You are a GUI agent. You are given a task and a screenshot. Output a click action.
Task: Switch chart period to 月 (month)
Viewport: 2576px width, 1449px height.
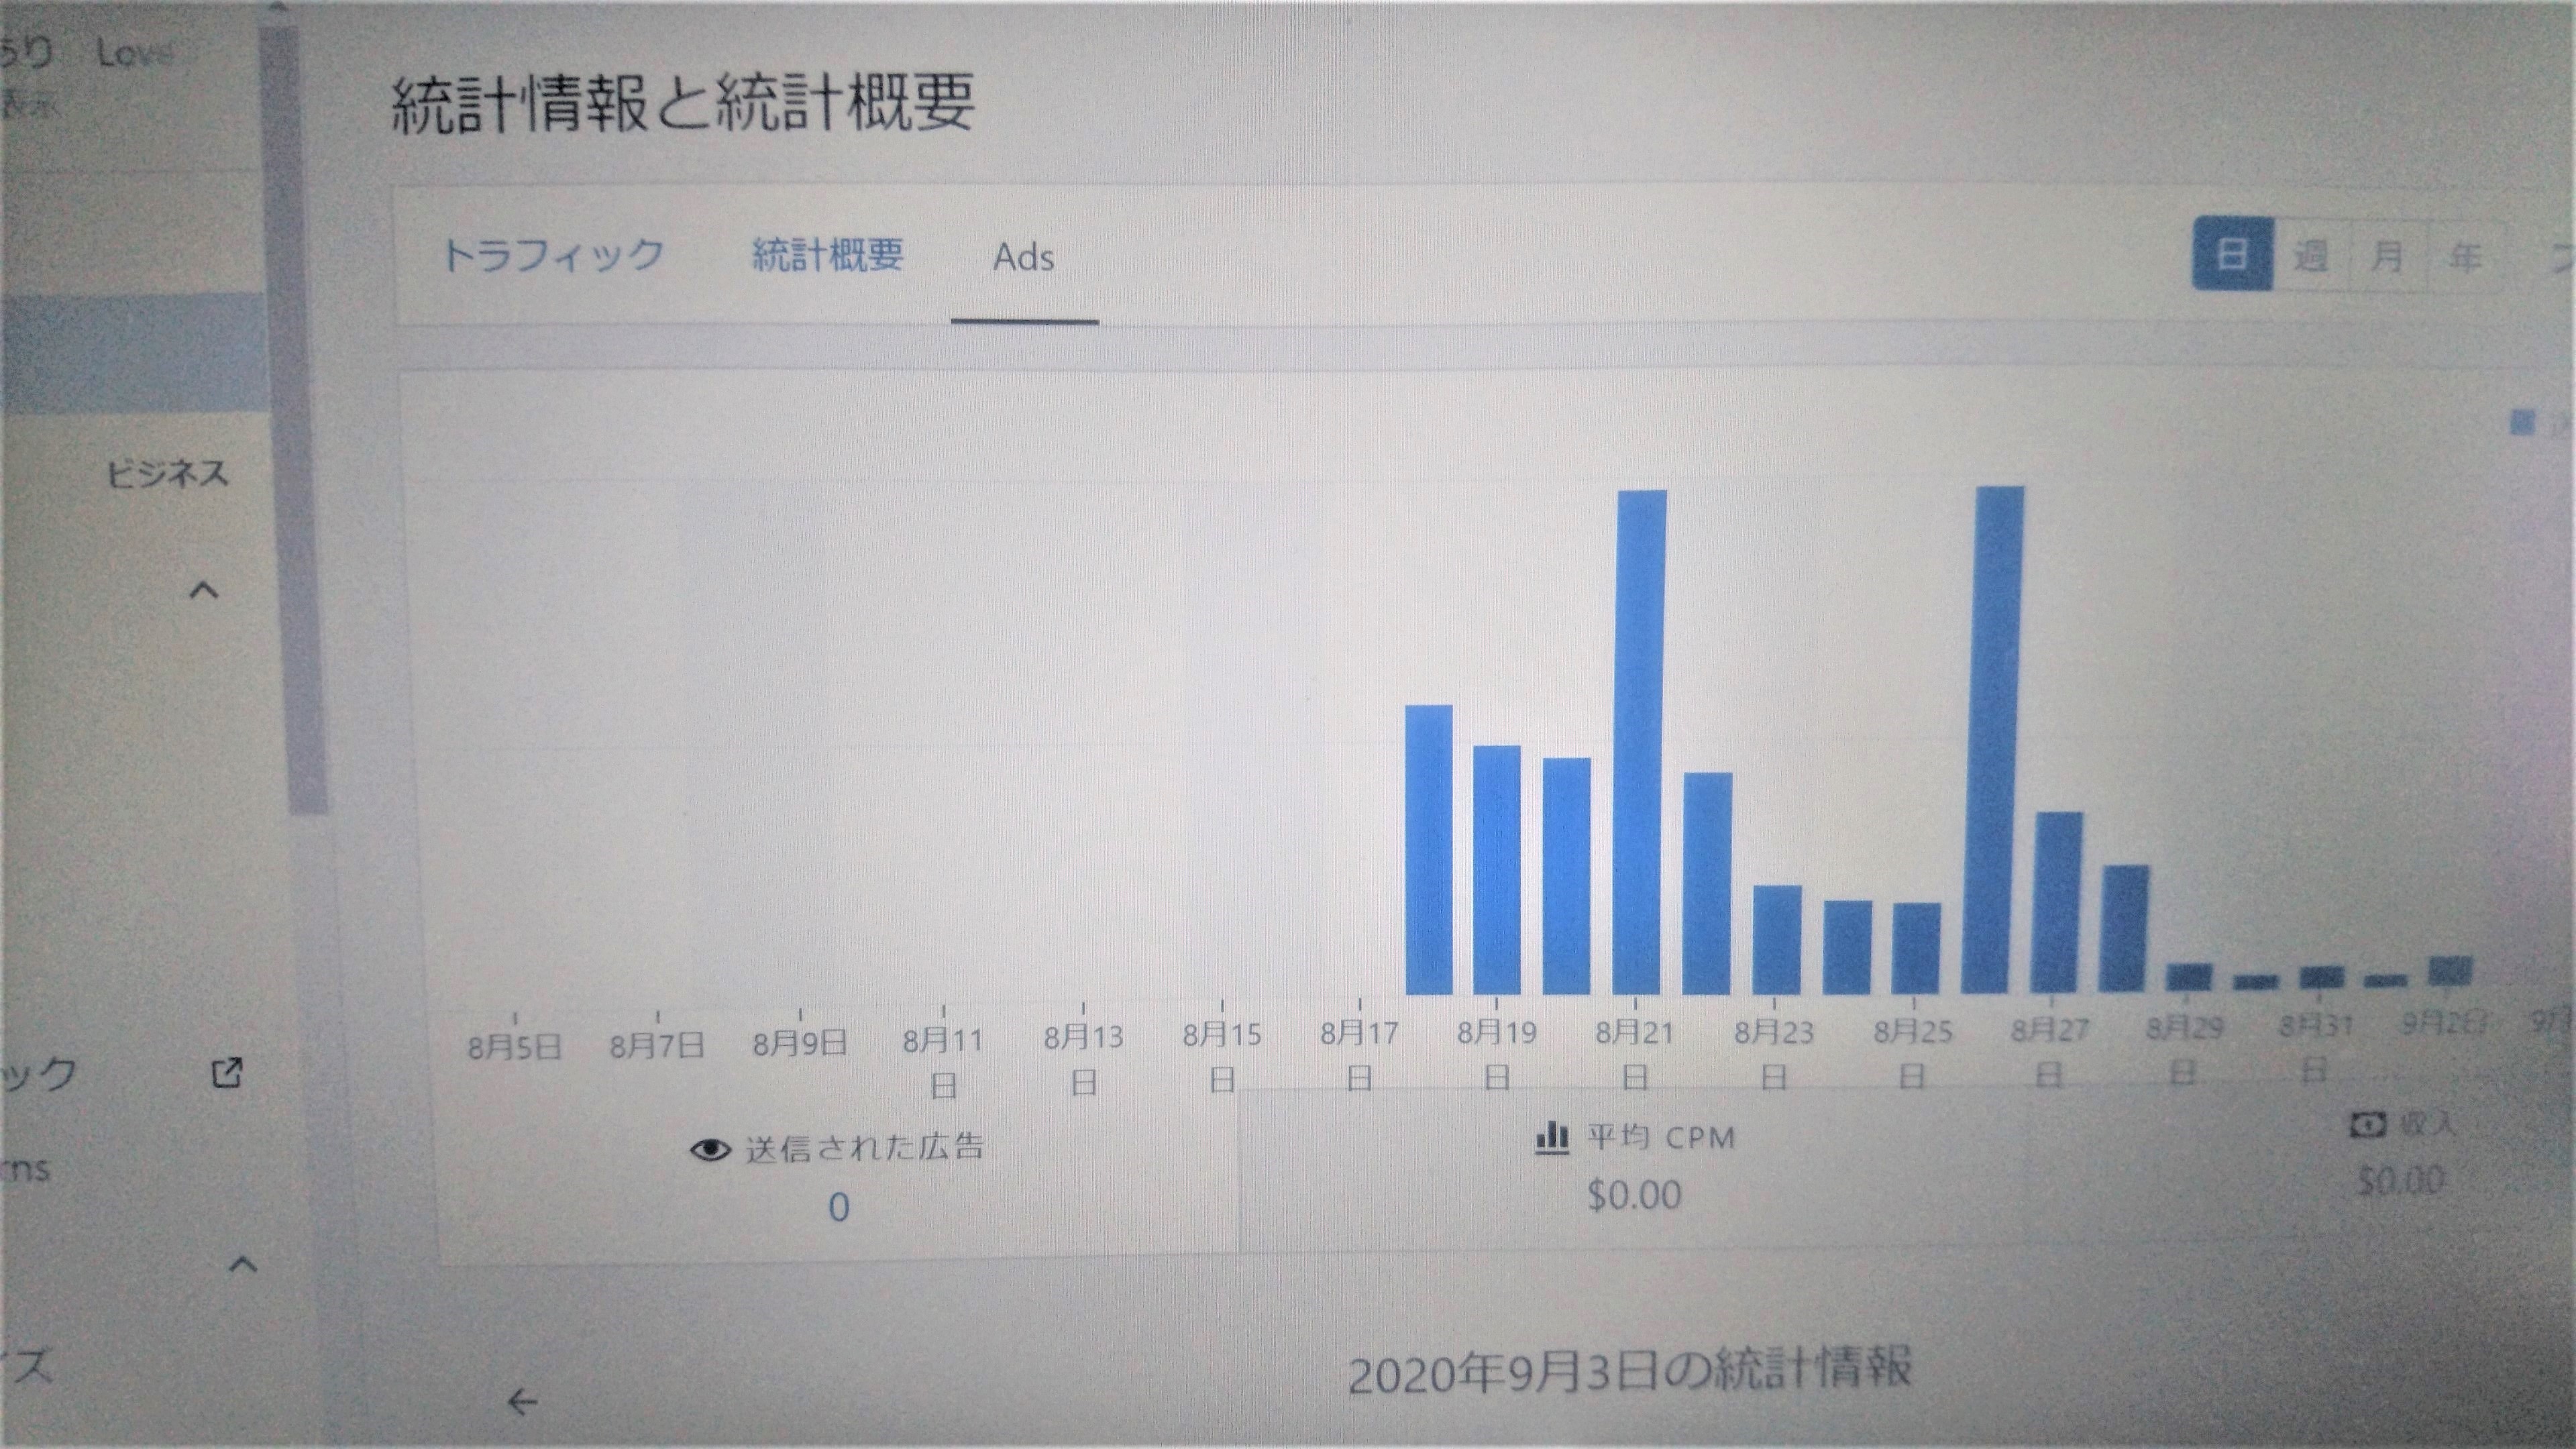2387,257
